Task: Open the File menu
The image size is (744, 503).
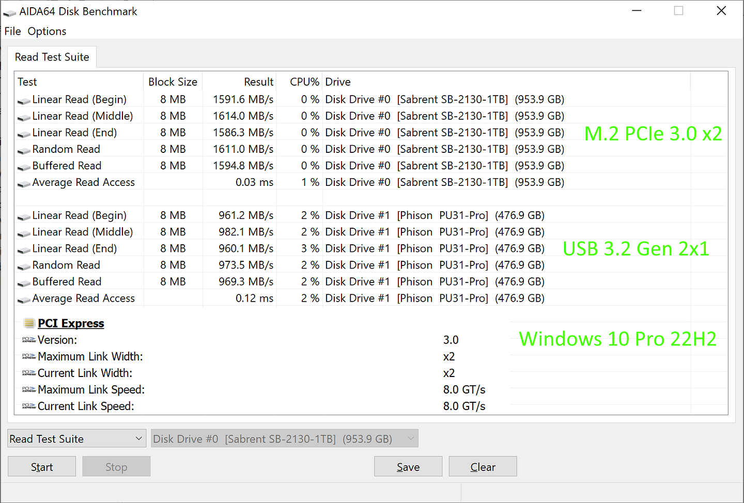Action: [x=12, y=31]
